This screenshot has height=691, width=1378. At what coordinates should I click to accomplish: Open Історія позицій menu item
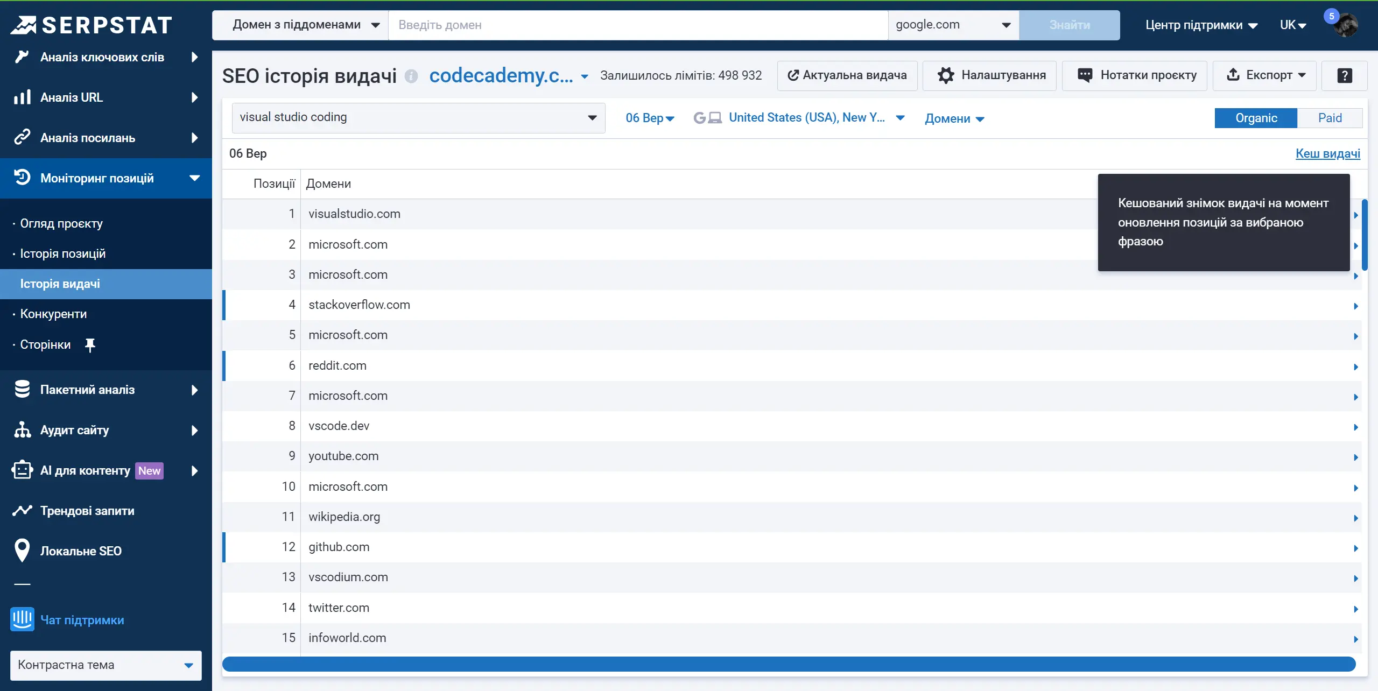pyautogui.click(x=62, y=253)
